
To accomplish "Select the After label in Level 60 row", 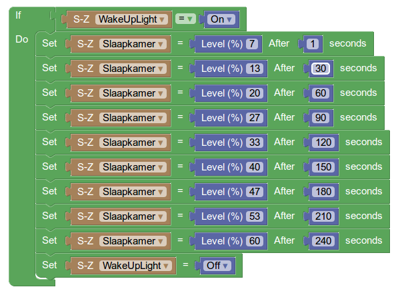I will 284,240.
